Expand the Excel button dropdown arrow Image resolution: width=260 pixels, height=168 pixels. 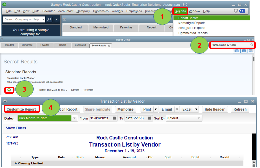(196, 109)
